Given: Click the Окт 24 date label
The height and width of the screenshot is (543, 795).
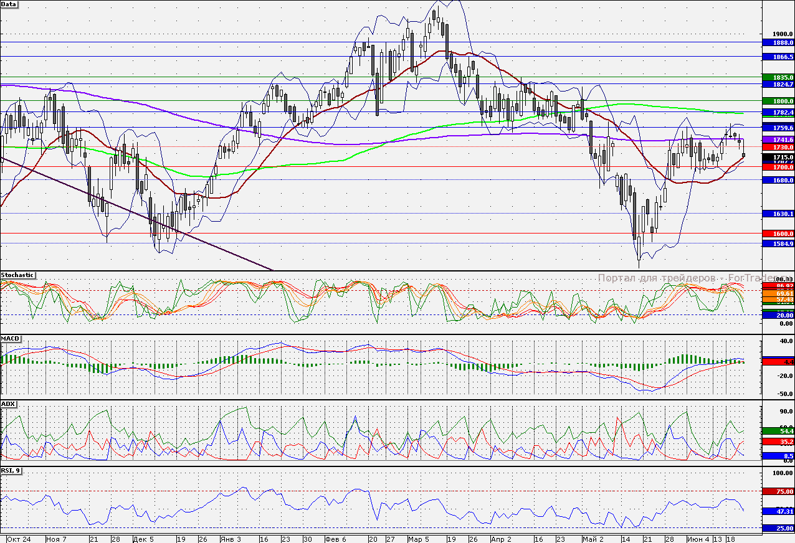Looking at the screenshot, I should tap(18, 539).
